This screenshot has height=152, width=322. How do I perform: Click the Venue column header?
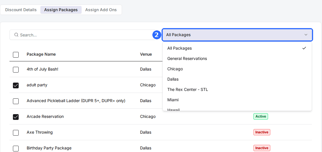coord(146,54)
